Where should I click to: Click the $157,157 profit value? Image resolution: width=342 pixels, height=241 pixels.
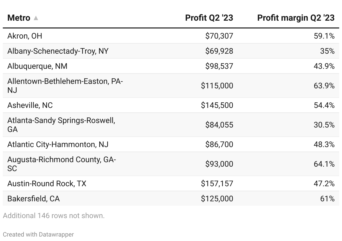click(217, 183)
